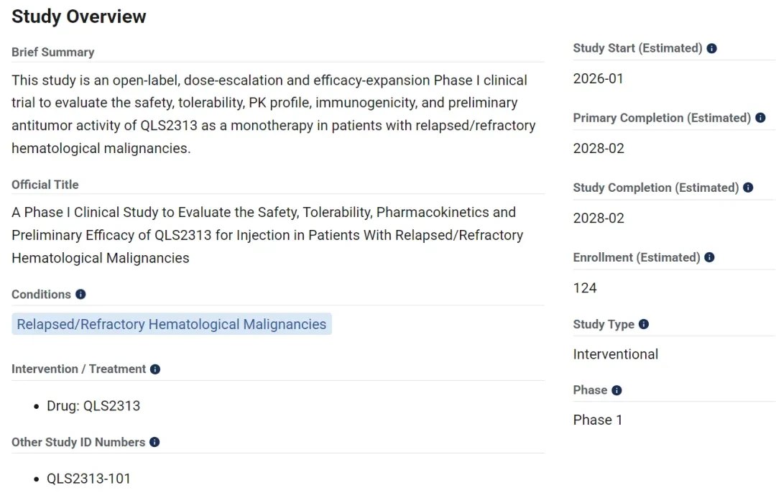Open the Phase info icon

coord(616,390)
